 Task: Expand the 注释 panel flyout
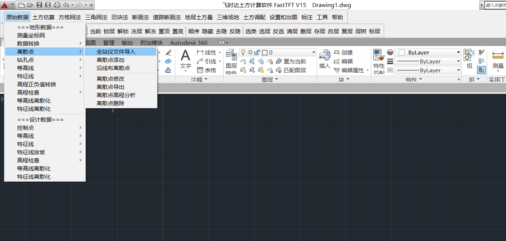pyautogui.click(x=199, y=80)
